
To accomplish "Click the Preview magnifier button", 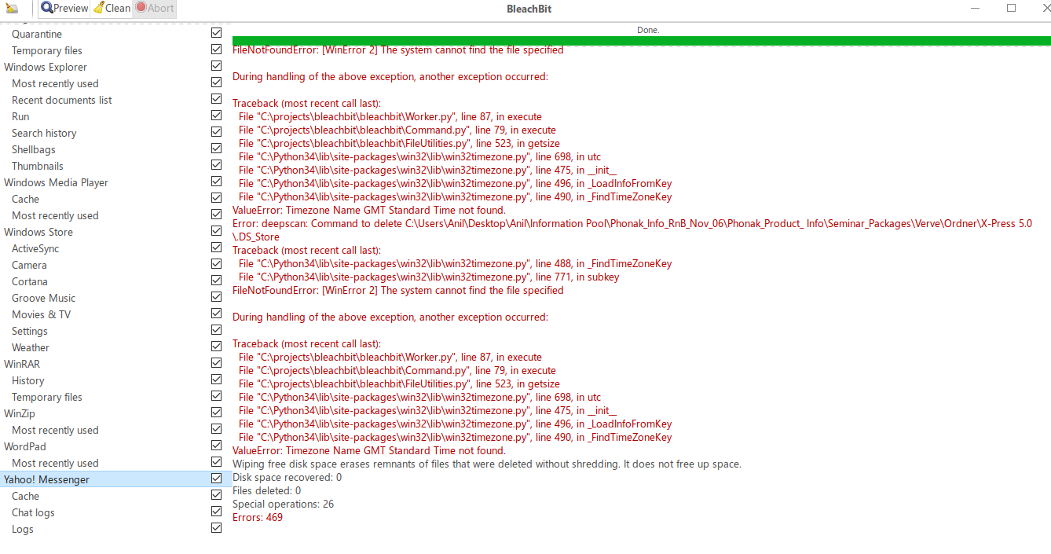I will [x=64, y=8].
